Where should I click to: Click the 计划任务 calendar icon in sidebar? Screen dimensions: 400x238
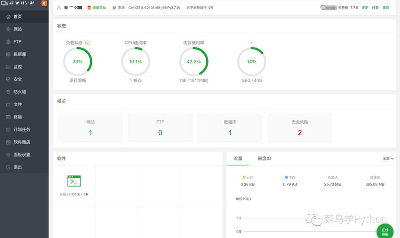pos(8,129)
